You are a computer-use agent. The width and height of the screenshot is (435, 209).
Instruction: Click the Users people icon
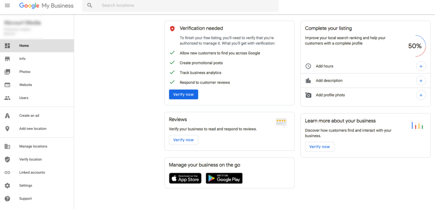pyautogui.click(x=8, y=98)
